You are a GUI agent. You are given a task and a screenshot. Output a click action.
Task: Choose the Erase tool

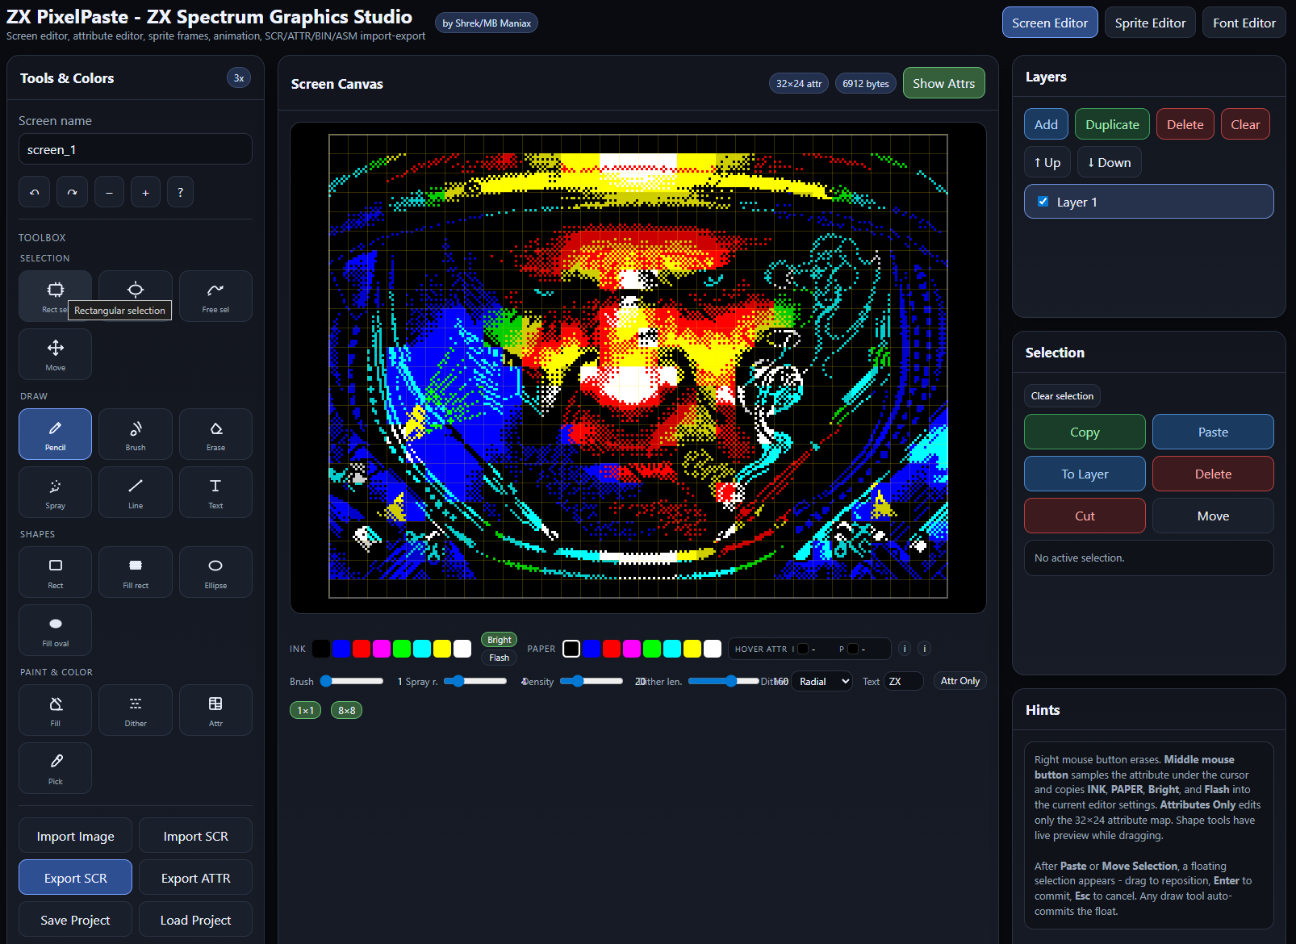pyautogui.click(x=215, y=434)
